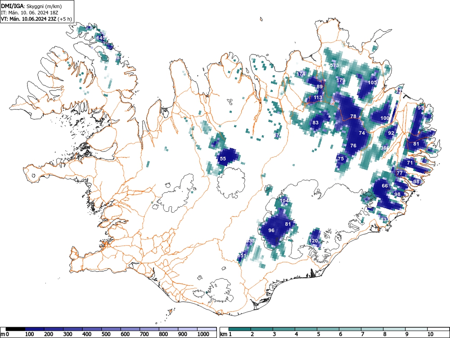Click the map value 104 on the glacier
Image resolution: width=450 pixels, height=338 pixels.
pos(284,201)
